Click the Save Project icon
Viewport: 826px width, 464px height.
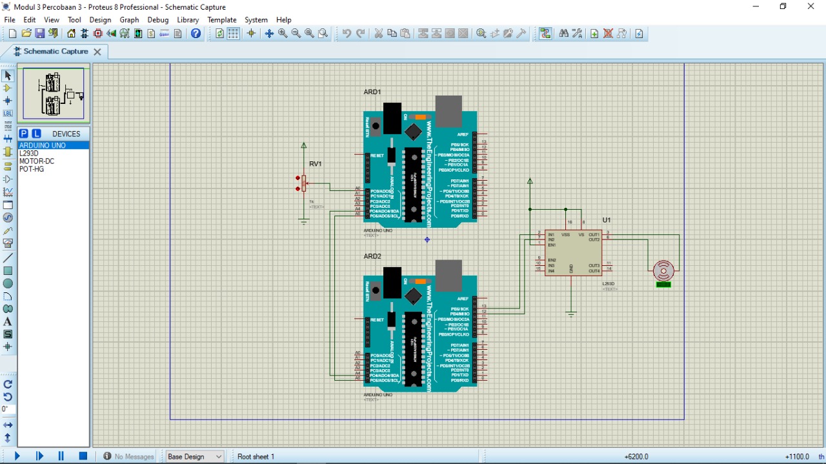point(39,34)
